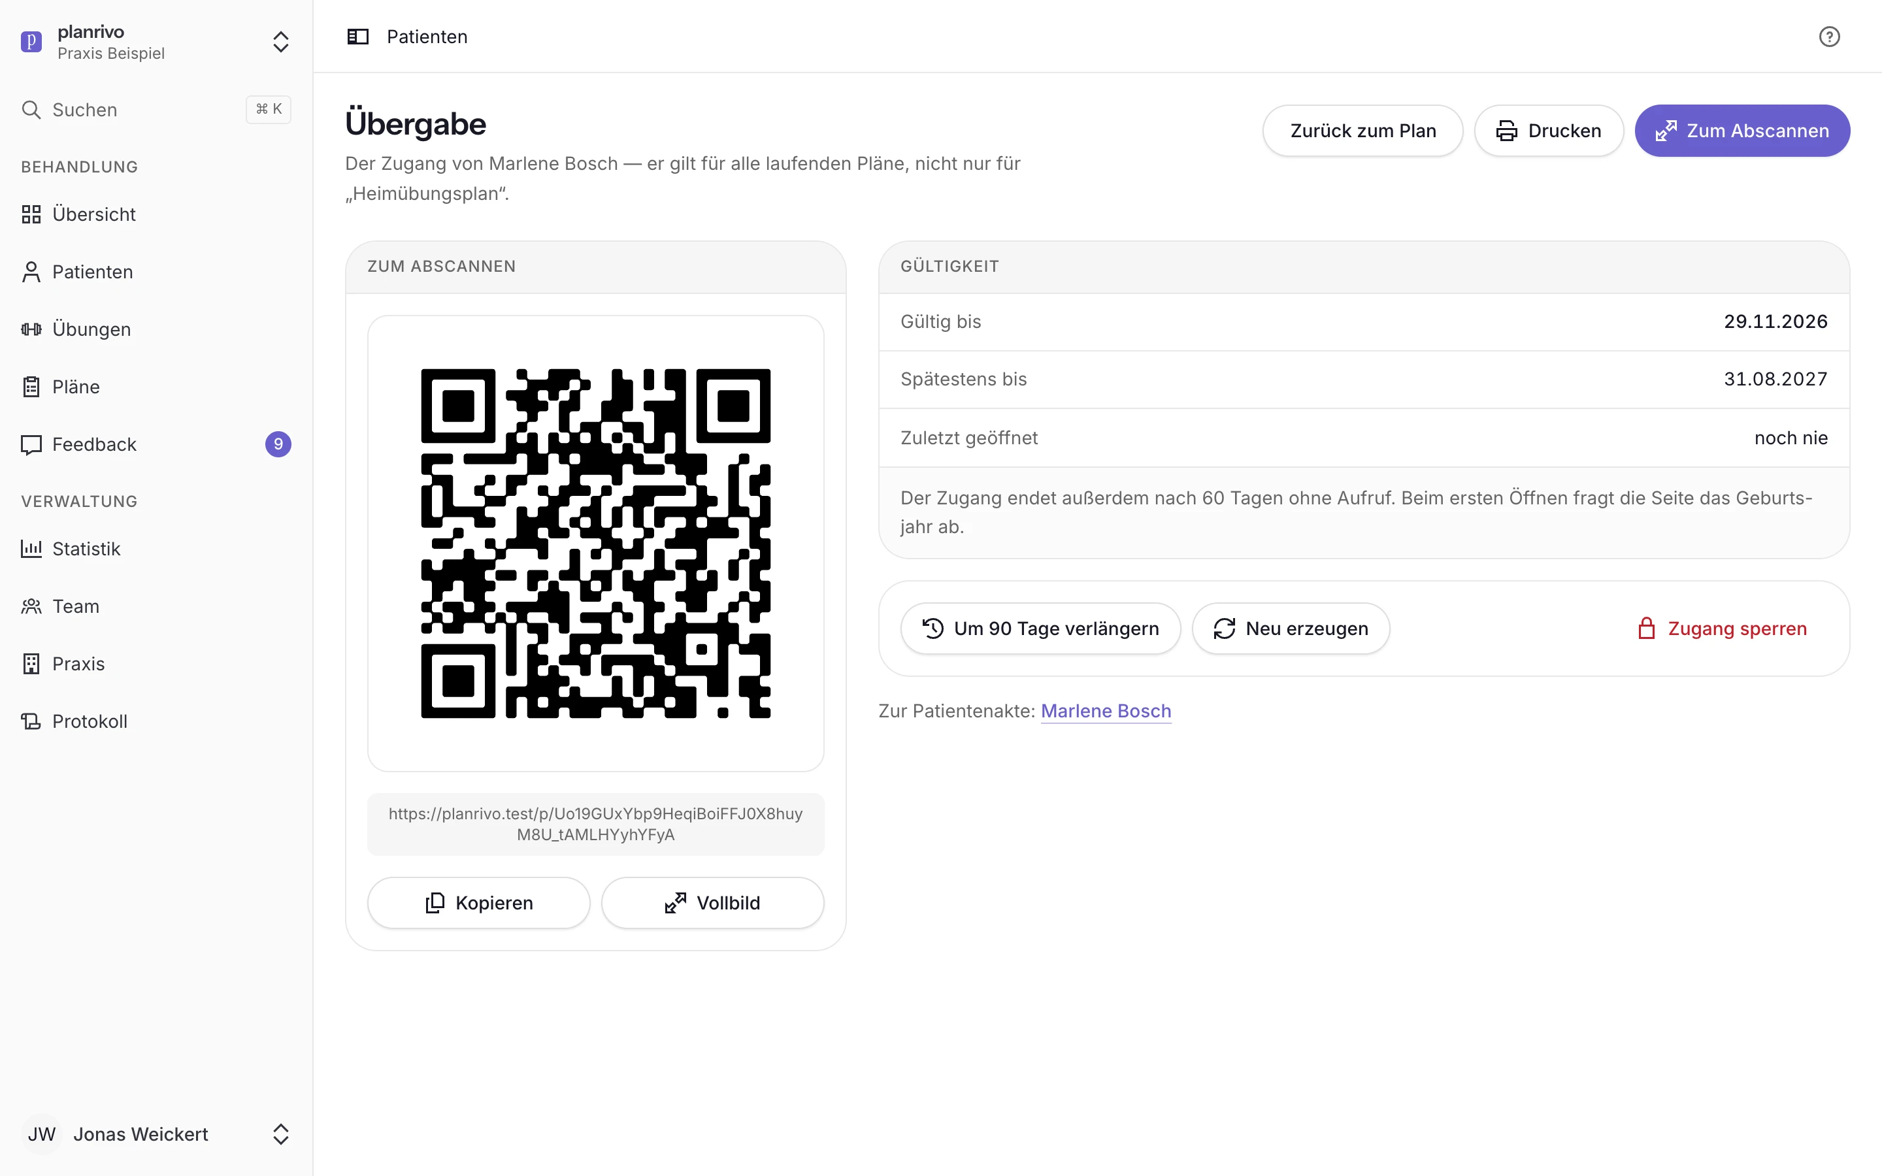Click the Spätestens bis date 31.08.2027

click(x=1775, y=379)
